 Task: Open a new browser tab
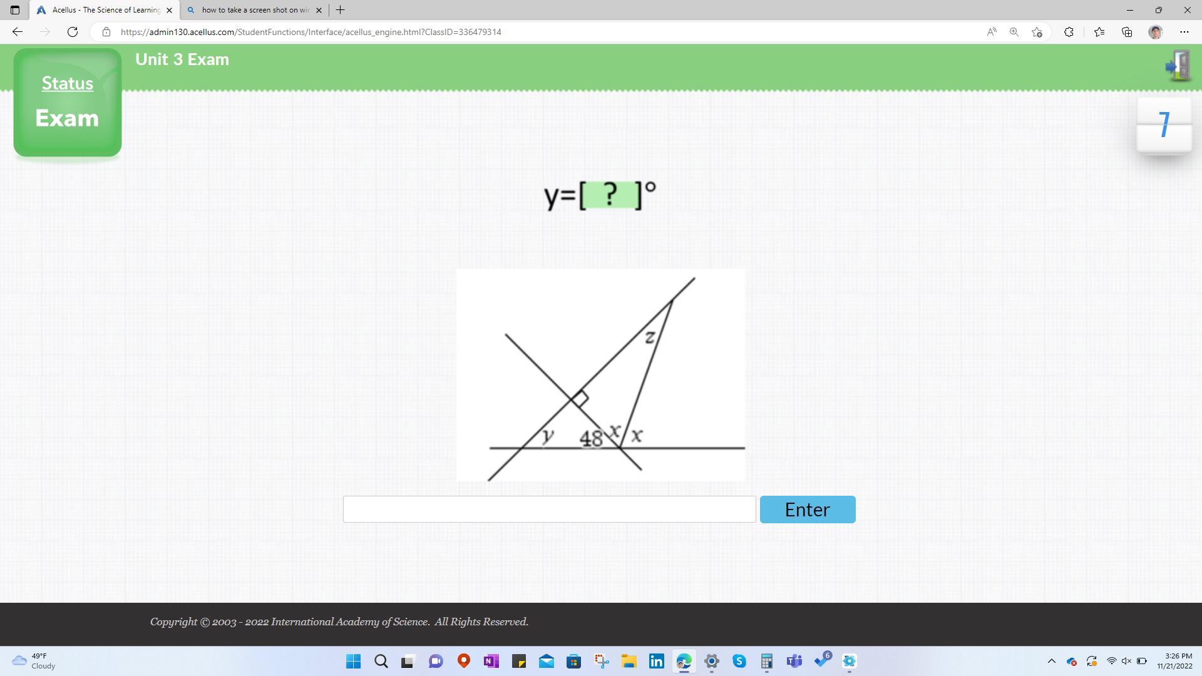click(341, 10)
